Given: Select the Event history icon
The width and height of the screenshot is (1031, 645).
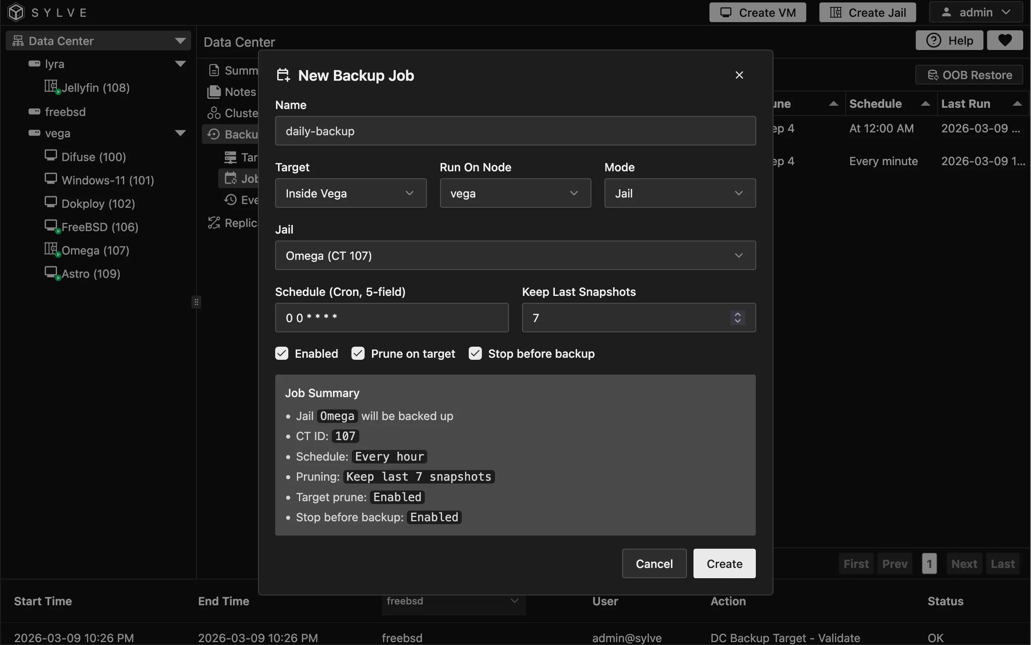Looking at the screenshot, I should (x=230, y=200).
